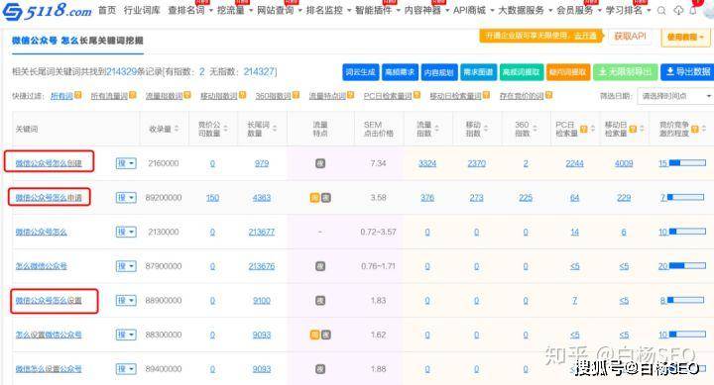Viewport: 714px width, 385px height.
Task: Open 搜 dropdown for 微信公众号怎么 row
Action: [126, 232]
